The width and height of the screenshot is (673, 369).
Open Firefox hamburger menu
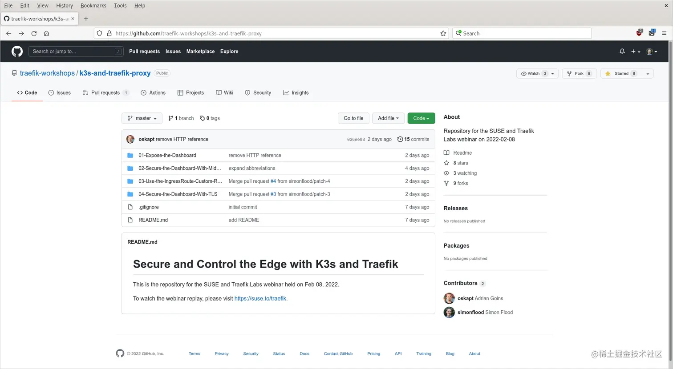coord(664,33)
